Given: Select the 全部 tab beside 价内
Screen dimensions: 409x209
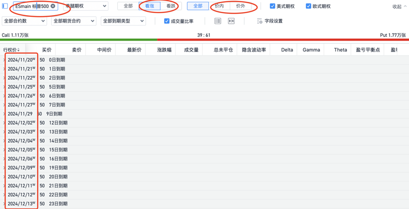Looking at the screenshot, I should [198, 6].
